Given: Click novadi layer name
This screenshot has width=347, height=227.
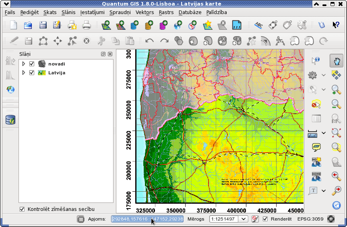Looking at the screenshot, I should tap(57, 64).
